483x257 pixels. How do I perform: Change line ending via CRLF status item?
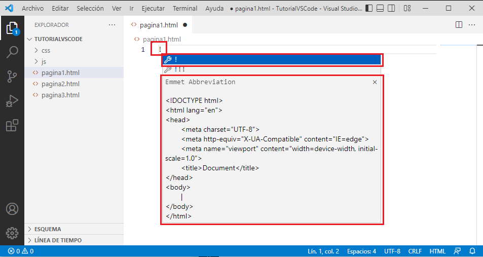[x=415, y=251]
